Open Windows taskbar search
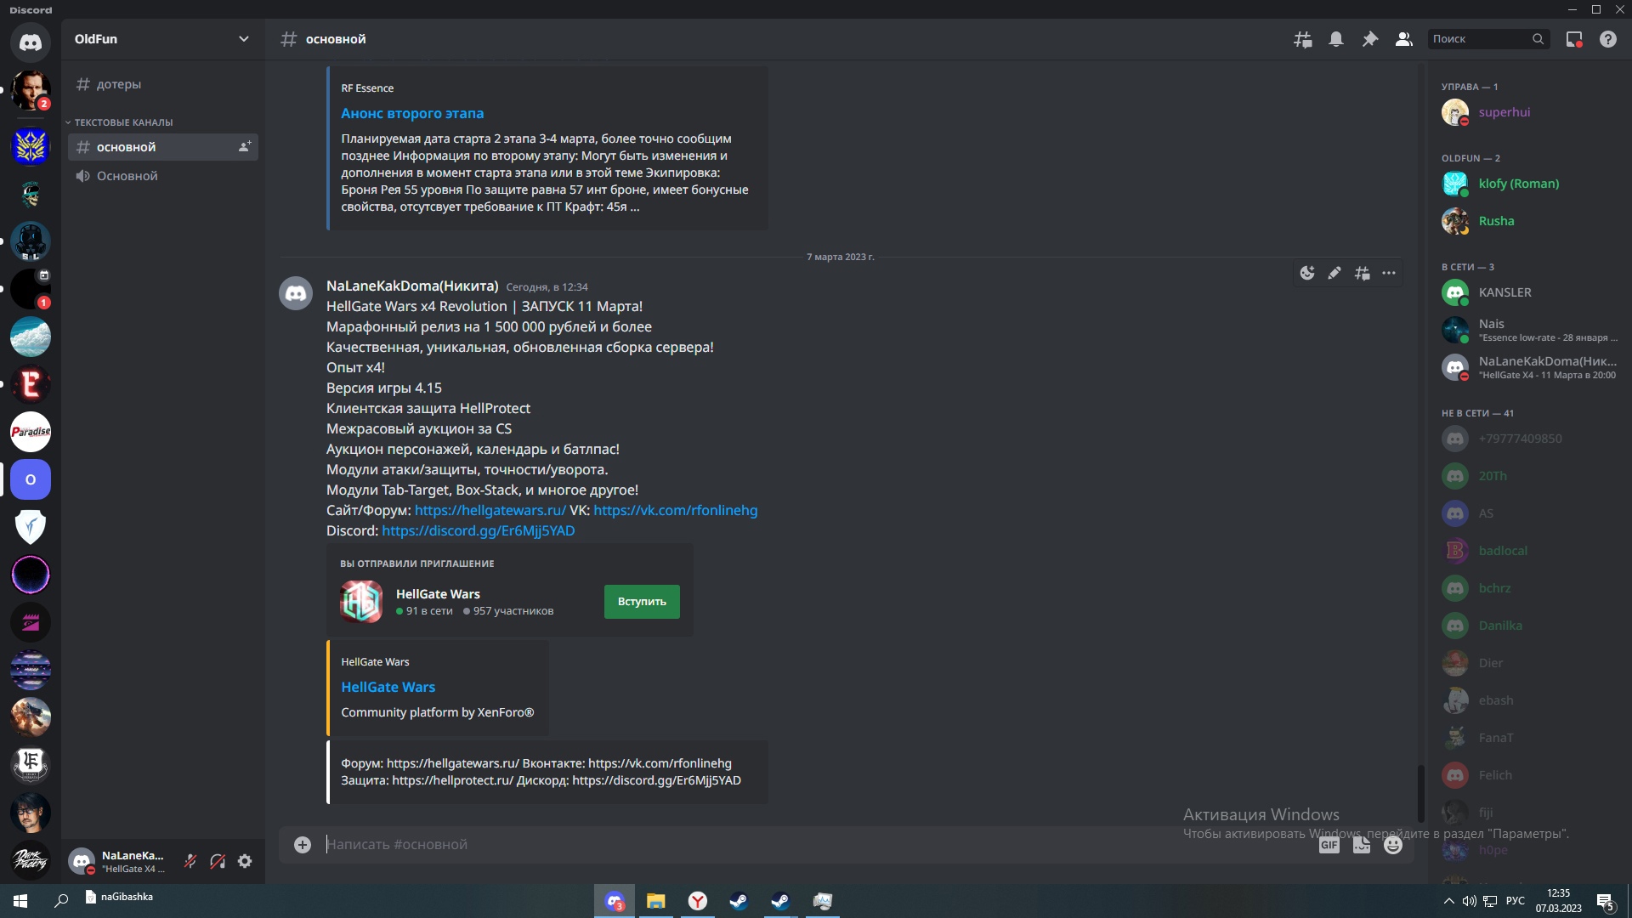 click(61, 900)
